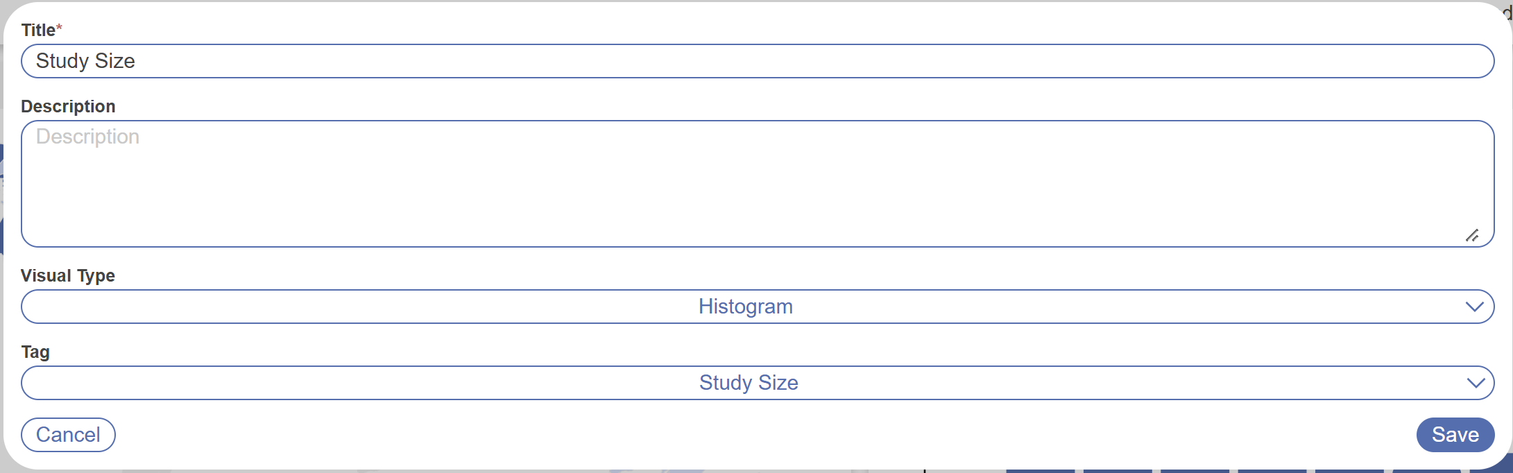
Task: Click the Study Size text in Title field
Action: coord(85,61)
